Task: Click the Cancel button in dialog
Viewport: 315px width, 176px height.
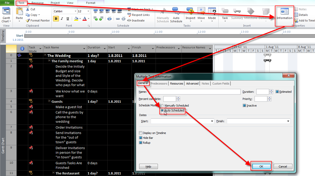Action: pos(282,166)
